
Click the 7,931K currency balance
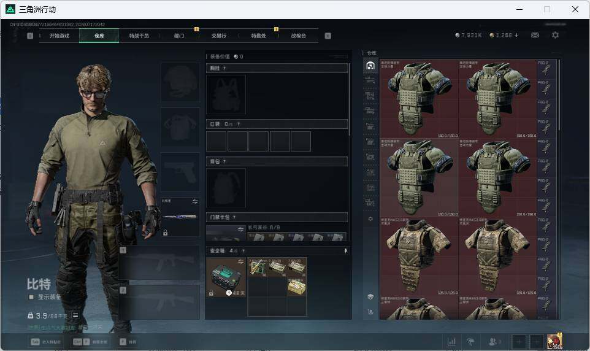(x=469, y=35)
